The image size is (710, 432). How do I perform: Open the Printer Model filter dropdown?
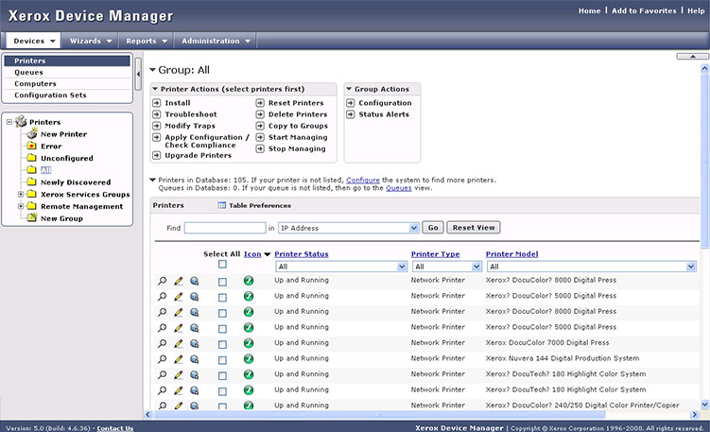coord(690,267)
